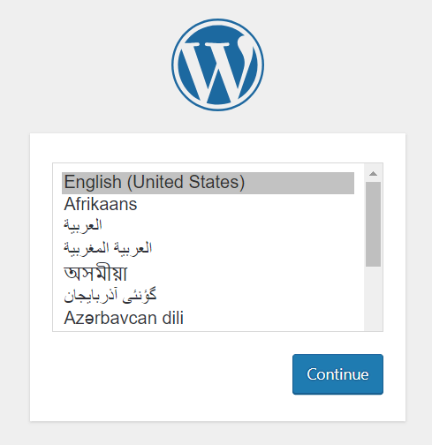Screen dimensions: 432x445
Task: Pick the گؤنئی آذربایجان language entry
Action: 208,295
